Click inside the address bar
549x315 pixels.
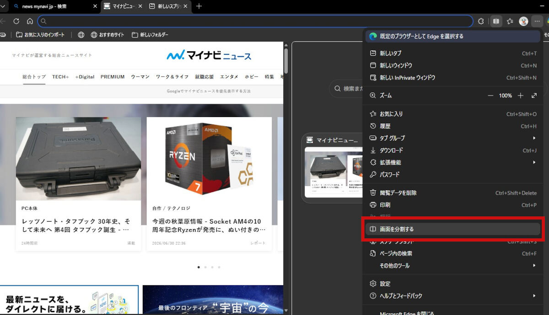tap(255, 21)
